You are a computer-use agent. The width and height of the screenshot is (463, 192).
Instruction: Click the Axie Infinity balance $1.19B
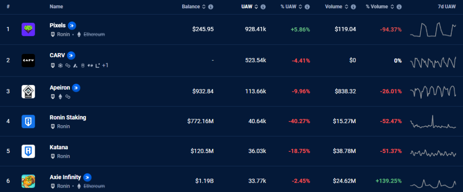[x=204, y=181]
